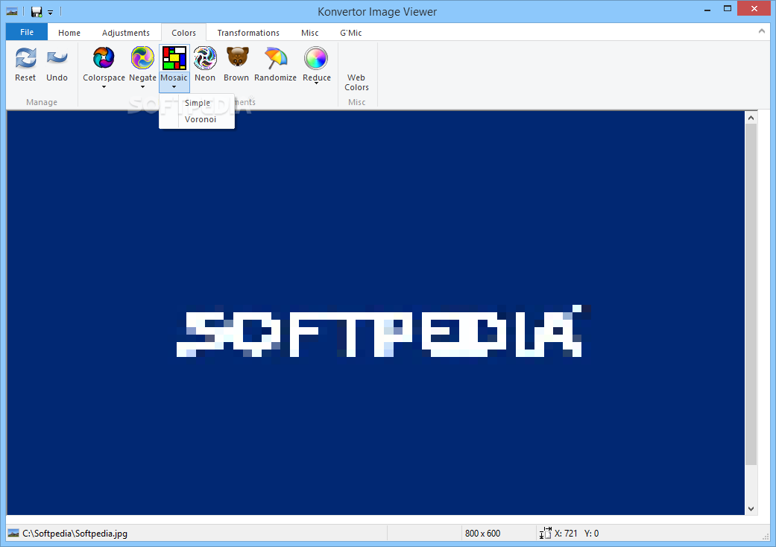The width and height of the screenshot is (776, 547).
Task: Apply the Brown bear icon effect
Action: tap(237, 57)
